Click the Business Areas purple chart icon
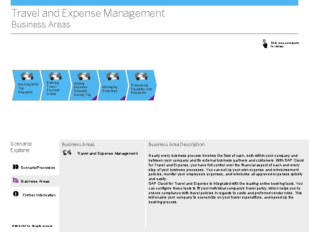 click(15, 180)
